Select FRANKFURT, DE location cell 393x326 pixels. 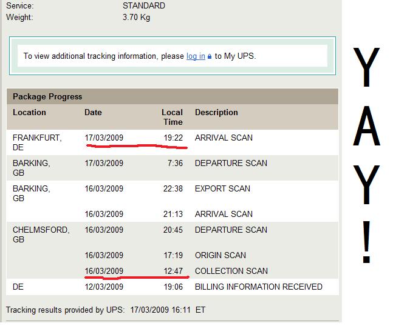pyautogui.click(x=37, y=142)
